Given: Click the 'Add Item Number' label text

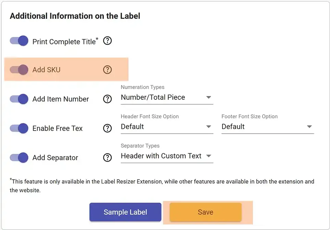Looking at the screenshot, I should click(61, 99).
